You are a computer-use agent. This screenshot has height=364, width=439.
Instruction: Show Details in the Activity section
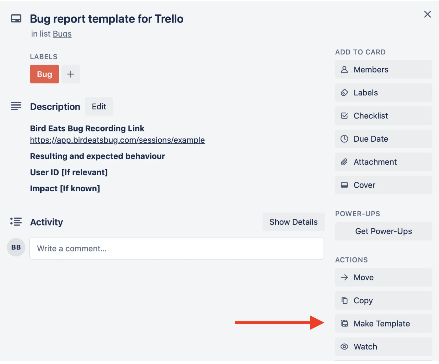293,222
